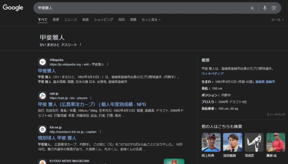Click the members.fch.ne.jp › captain breadcrumb

point(73,132)
